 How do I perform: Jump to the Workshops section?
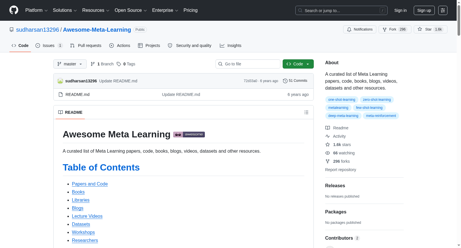point(83,232)
